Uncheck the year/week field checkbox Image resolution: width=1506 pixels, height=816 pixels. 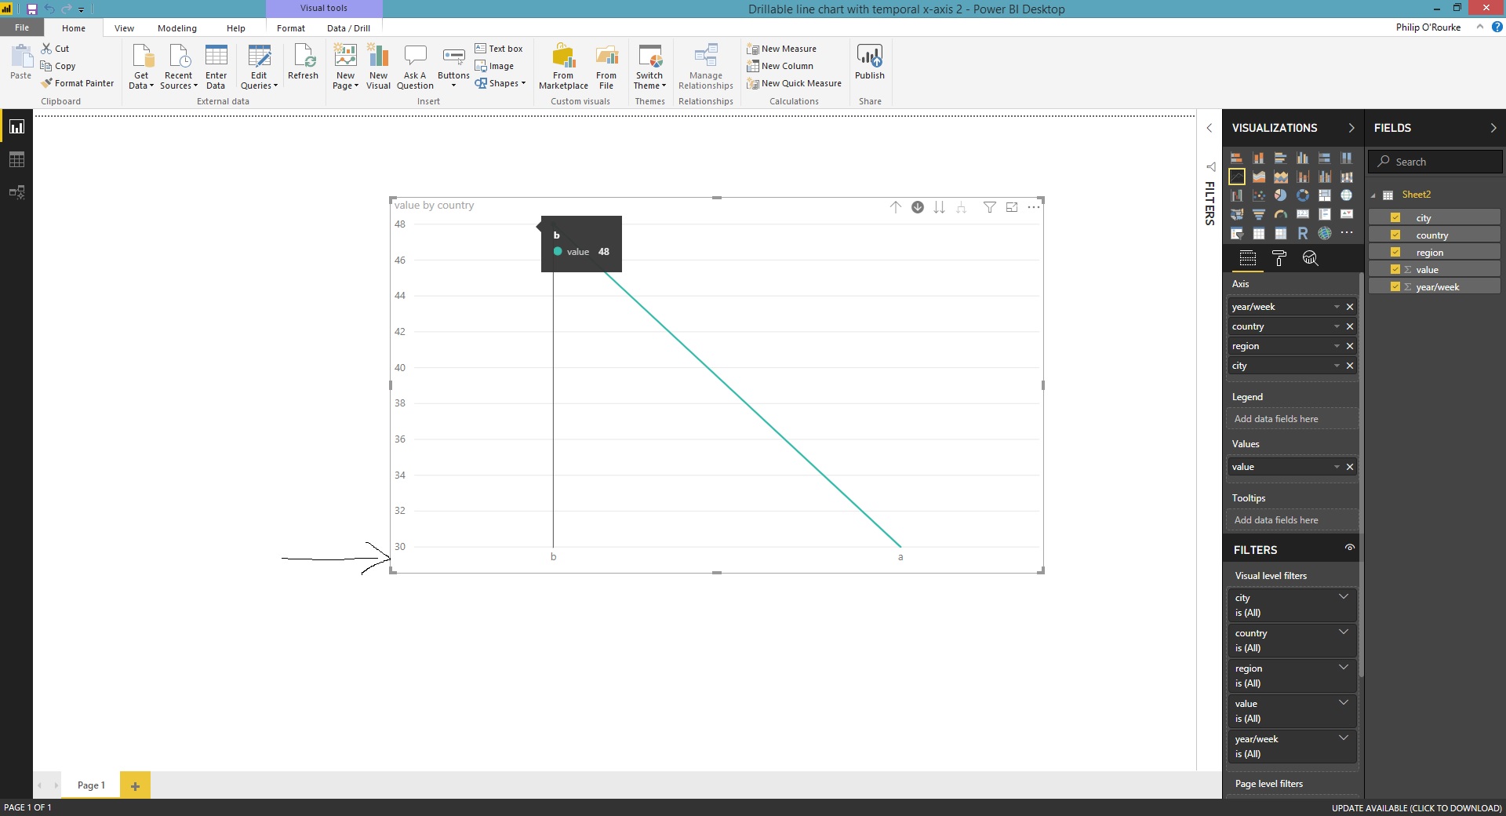click(1395, 287)
